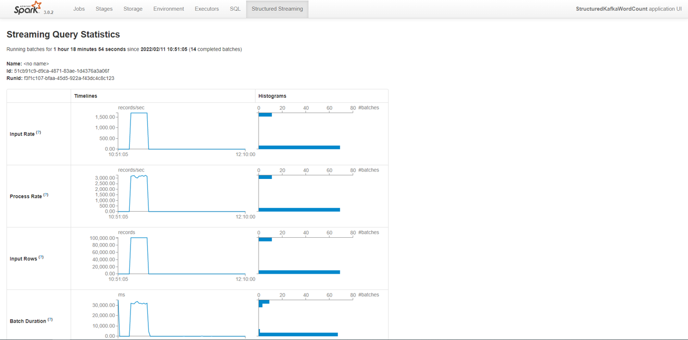Viewport: 688px width, 340px height.
Task: Go to the Storage tab
Action: [x=133, y=9]
